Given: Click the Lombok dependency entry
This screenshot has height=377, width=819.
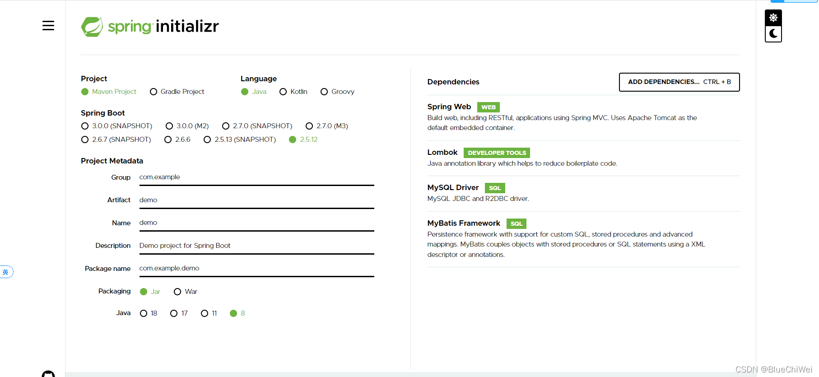Looking at the screenshot, I should click(583, 158).
